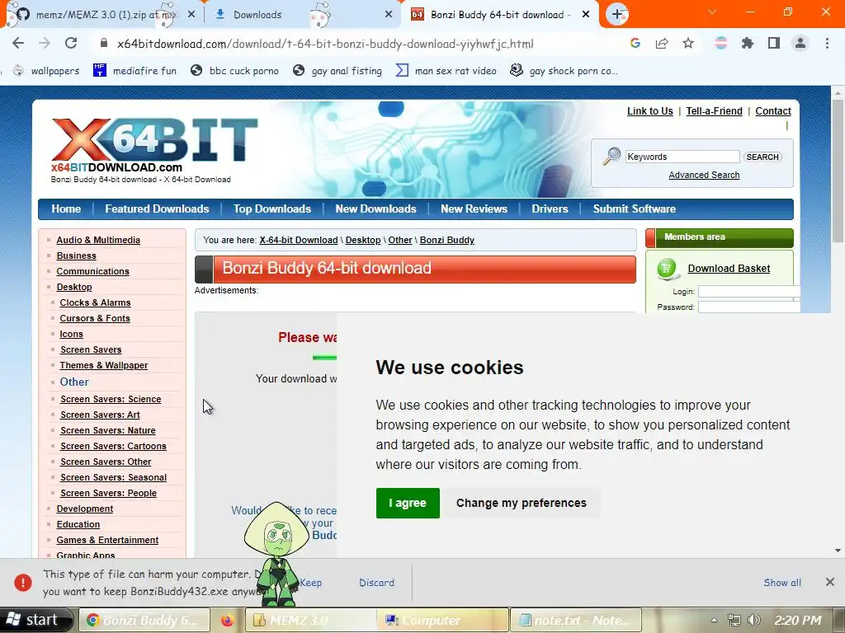Open the Communications category

tap(92, 271)
